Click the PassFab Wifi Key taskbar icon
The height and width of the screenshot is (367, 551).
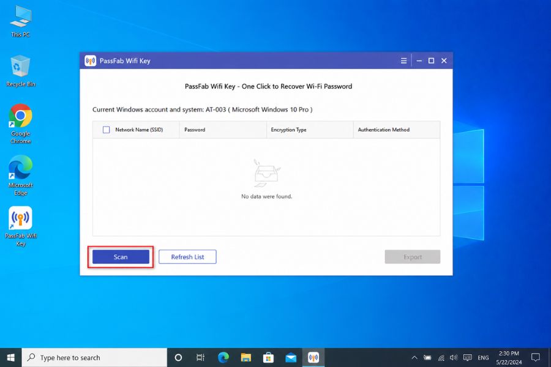(x=313, y=357)
